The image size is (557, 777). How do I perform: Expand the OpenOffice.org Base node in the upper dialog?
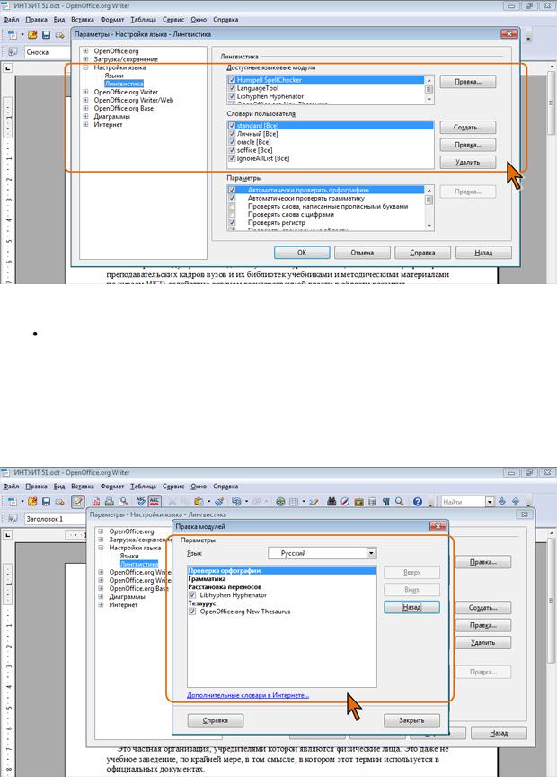pos(85,108)
